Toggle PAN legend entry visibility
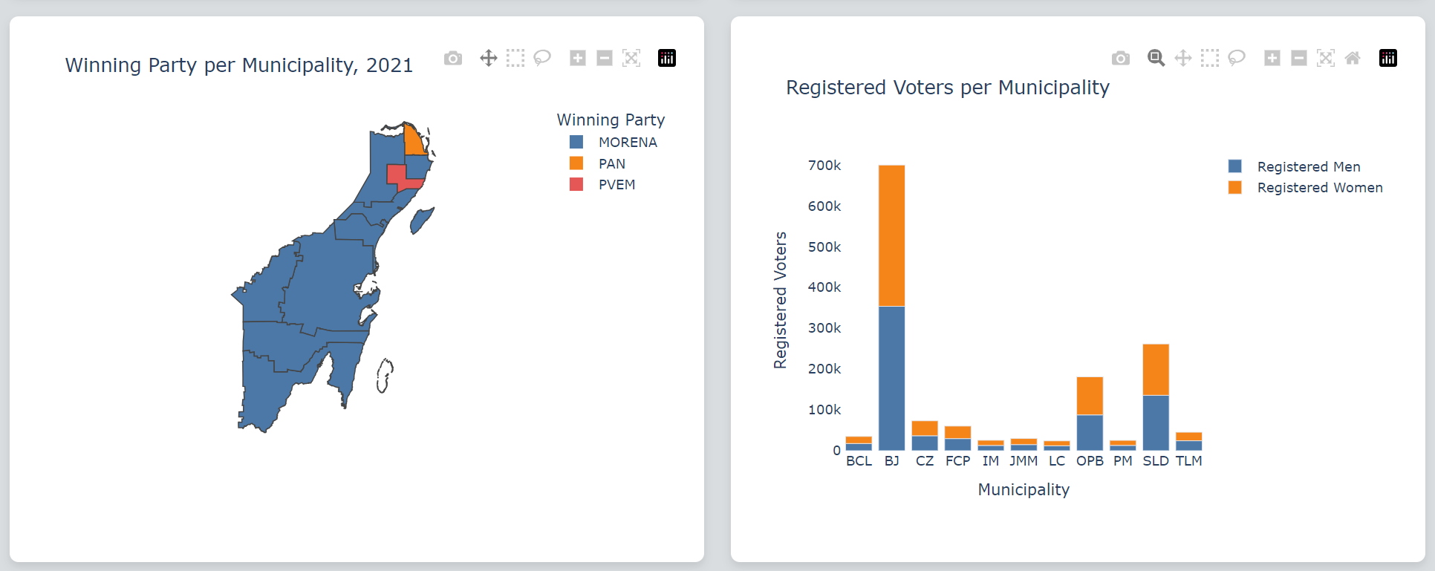 [598, 163]
